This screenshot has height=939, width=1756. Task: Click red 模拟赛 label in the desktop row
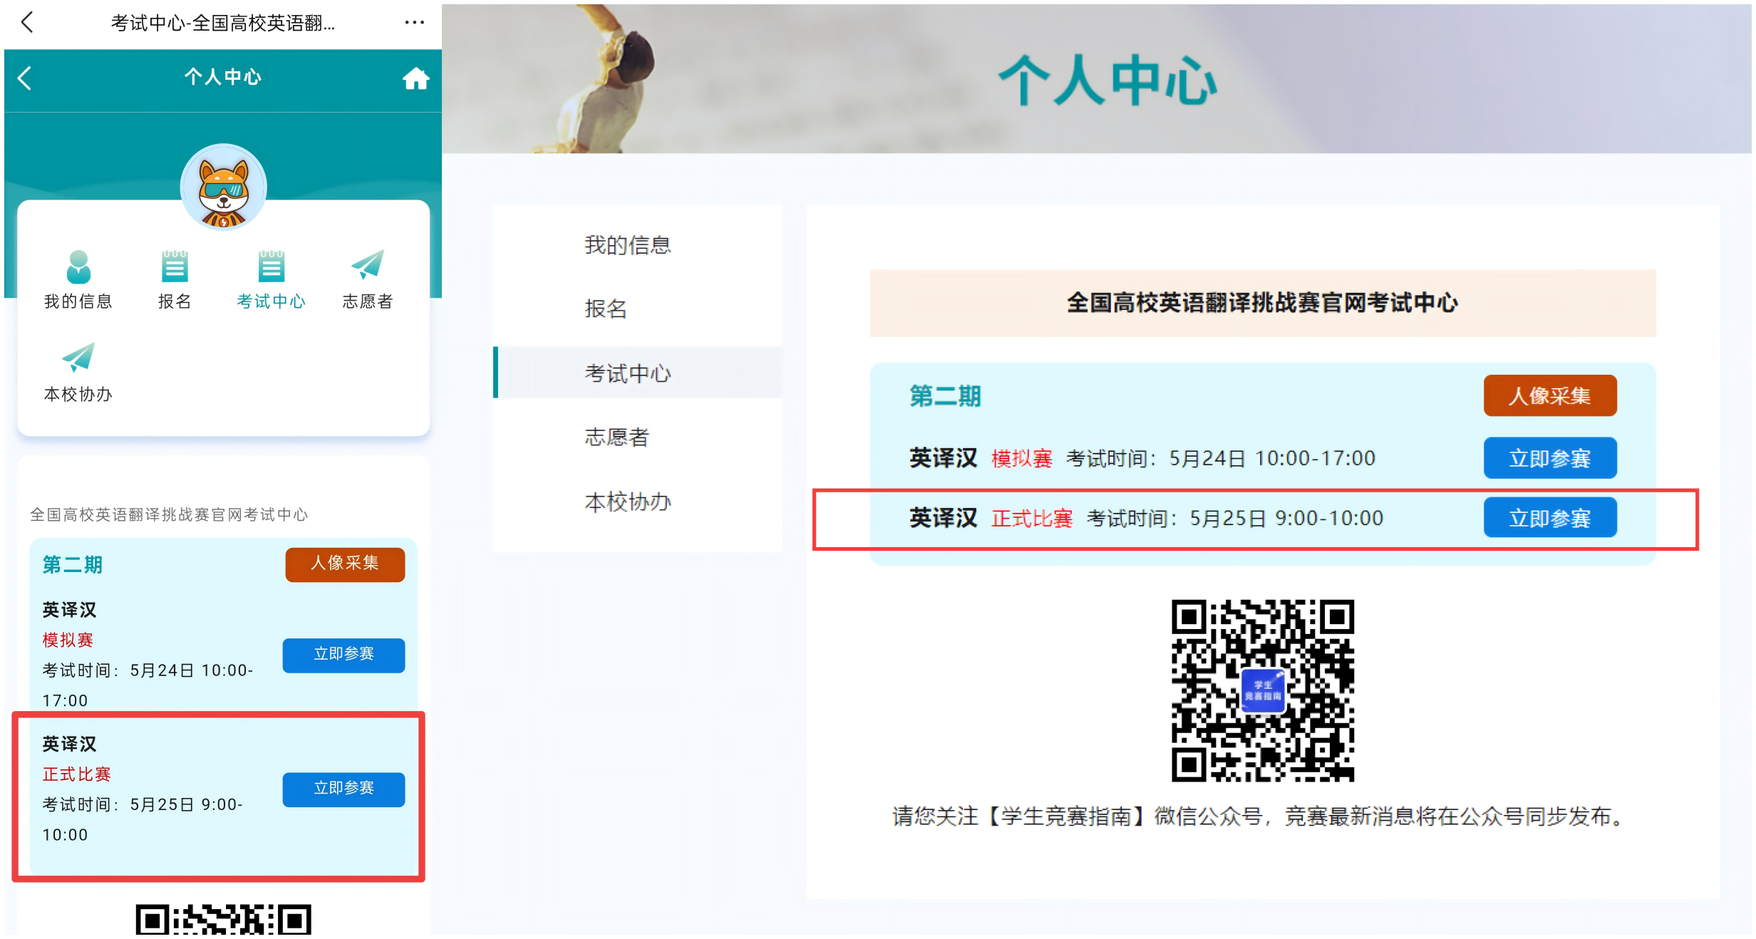click(x=1021, y=458)
